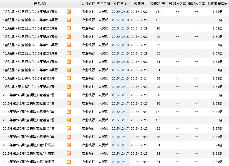
Task: Select management period 92 in 第333期 row
Action: pos(158,87)
